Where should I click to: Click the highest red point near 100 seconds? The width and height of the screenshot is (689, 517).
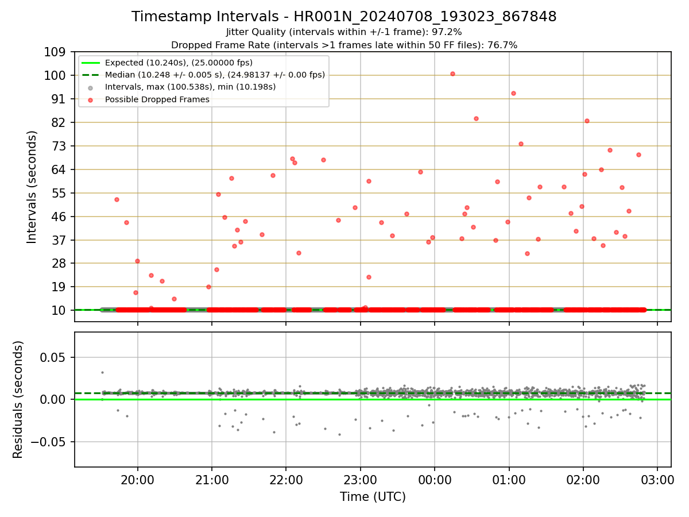[452, 74]
